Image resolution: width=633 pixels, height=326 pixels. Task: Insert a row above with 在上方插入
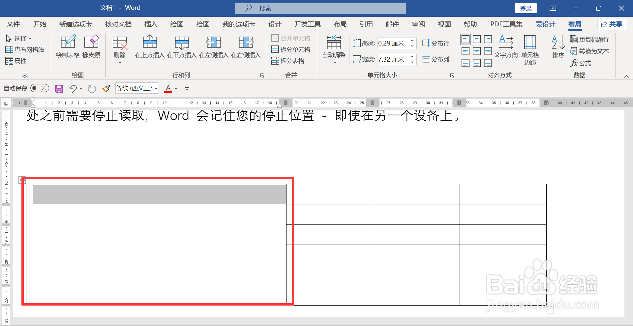coord(150,47)
